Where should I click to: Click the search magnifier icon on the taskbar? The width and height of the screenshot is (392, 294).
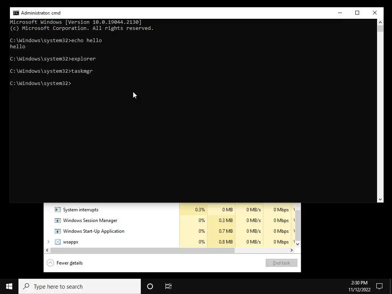[x=26, y=286]
